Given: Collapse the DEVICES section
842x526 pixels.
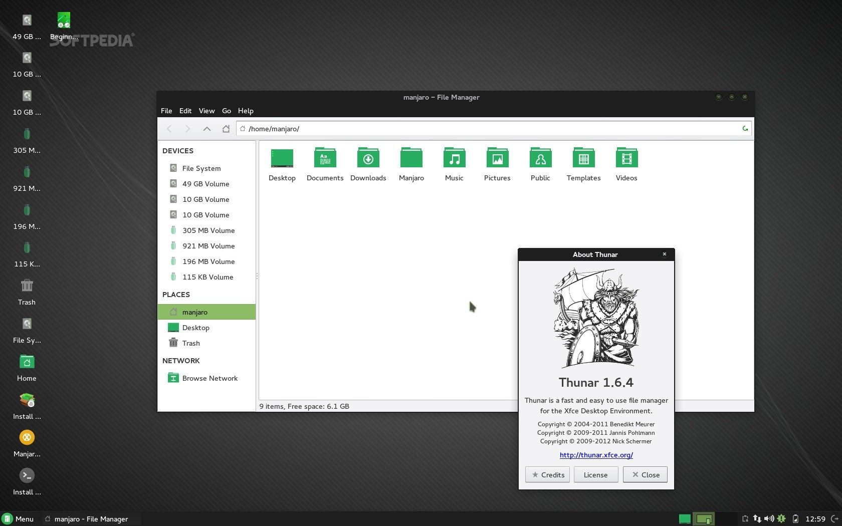Looking at the screenshot, I should click(x=177, y=150).
